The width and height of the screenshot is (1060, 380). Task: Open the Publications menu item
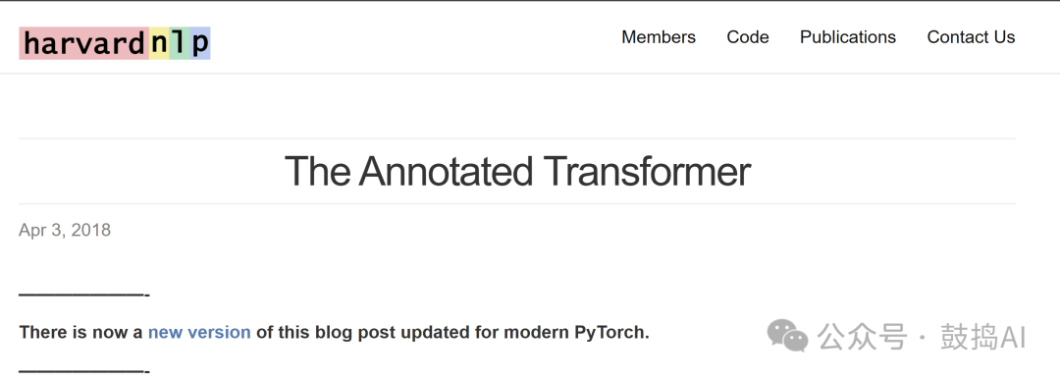click(x=848, y=37)
